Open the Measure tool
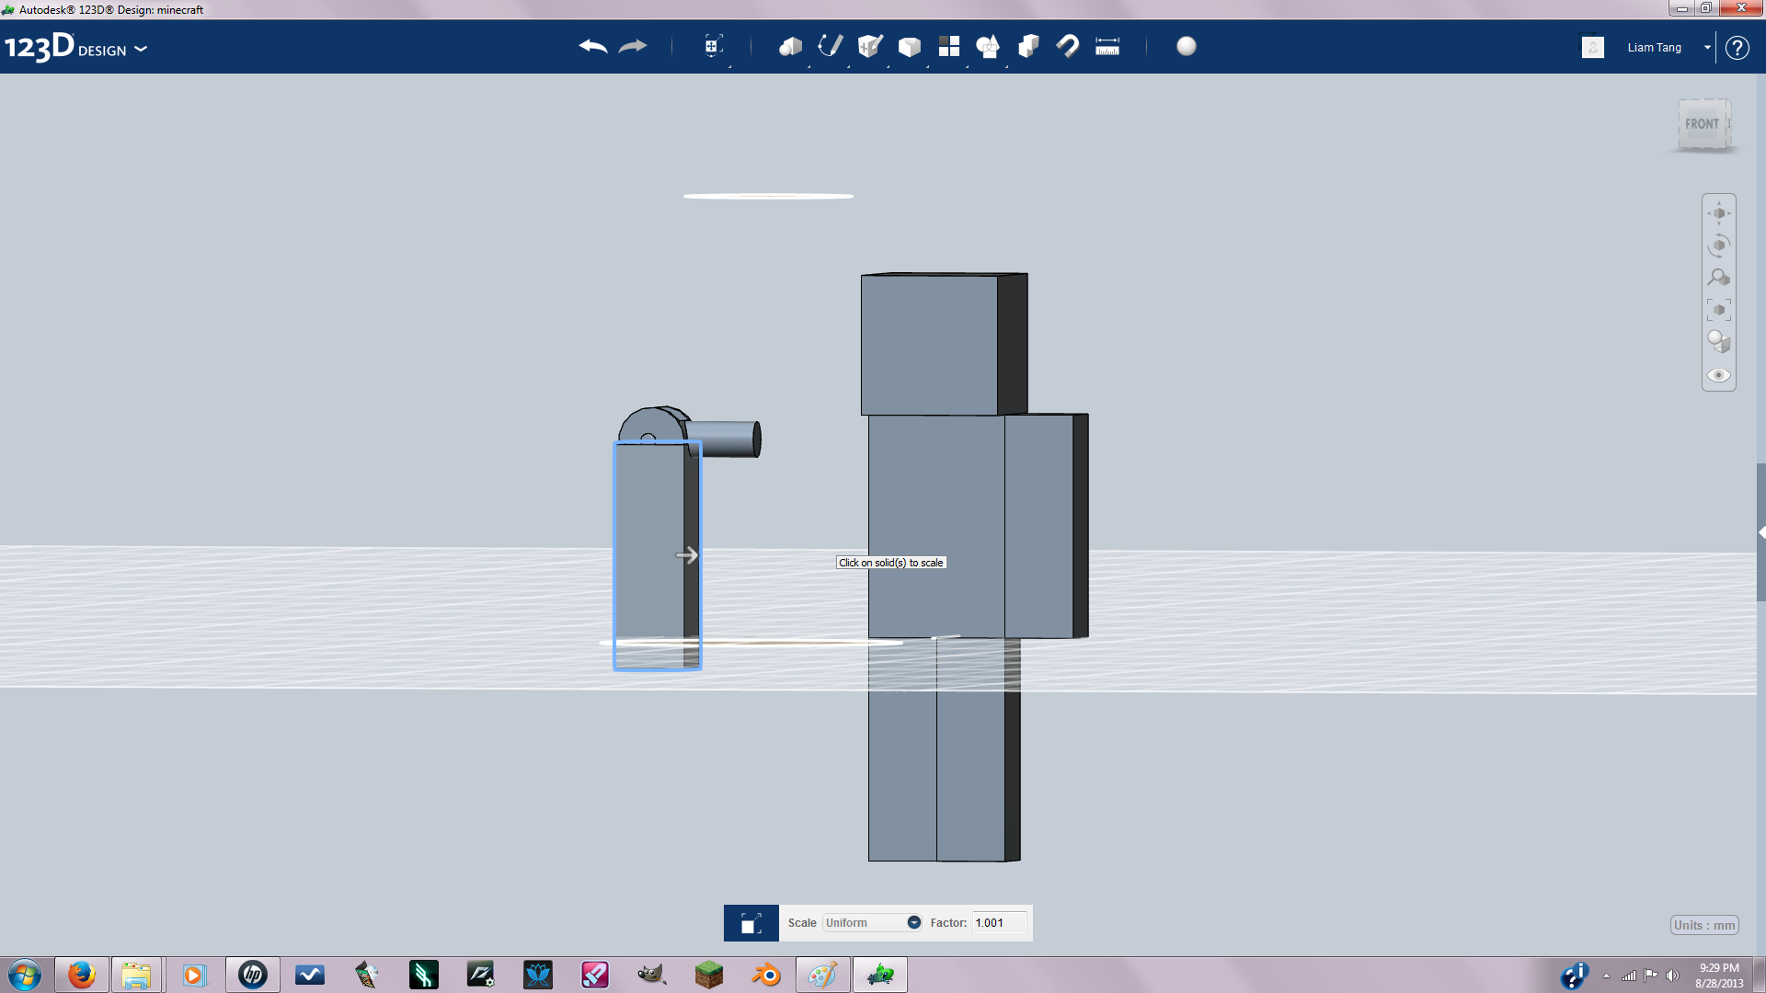The image size is (1766, 993). tap(1107, 46)
